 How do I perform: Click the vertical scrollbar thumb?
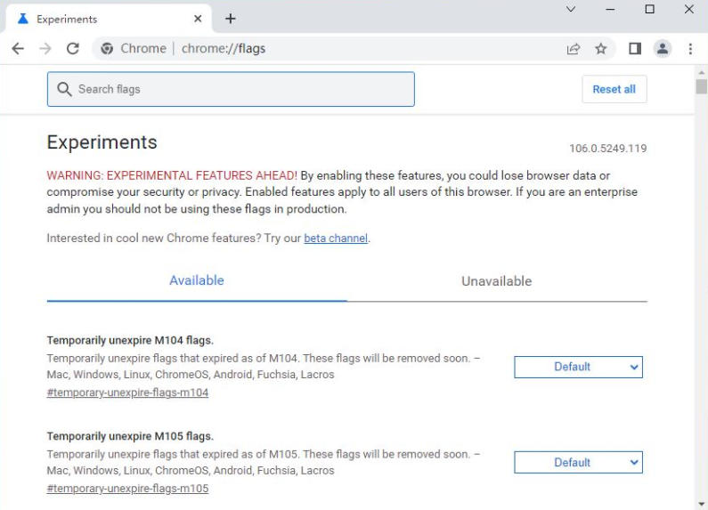tap(701, 86)
